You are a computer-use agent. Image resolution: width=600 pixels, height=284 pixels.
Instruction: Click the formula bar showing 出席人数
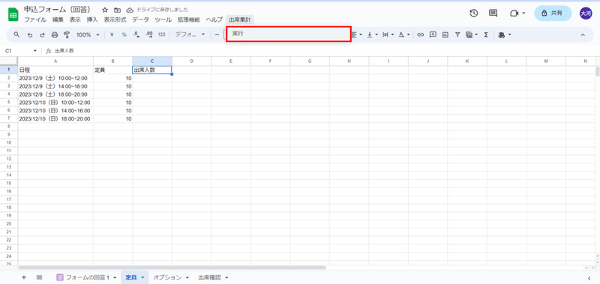coord(325,50)
